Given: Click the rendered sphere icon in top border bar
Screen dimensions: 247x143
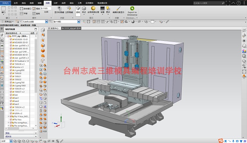Looking at the screenshot, I should coord(133,22).
